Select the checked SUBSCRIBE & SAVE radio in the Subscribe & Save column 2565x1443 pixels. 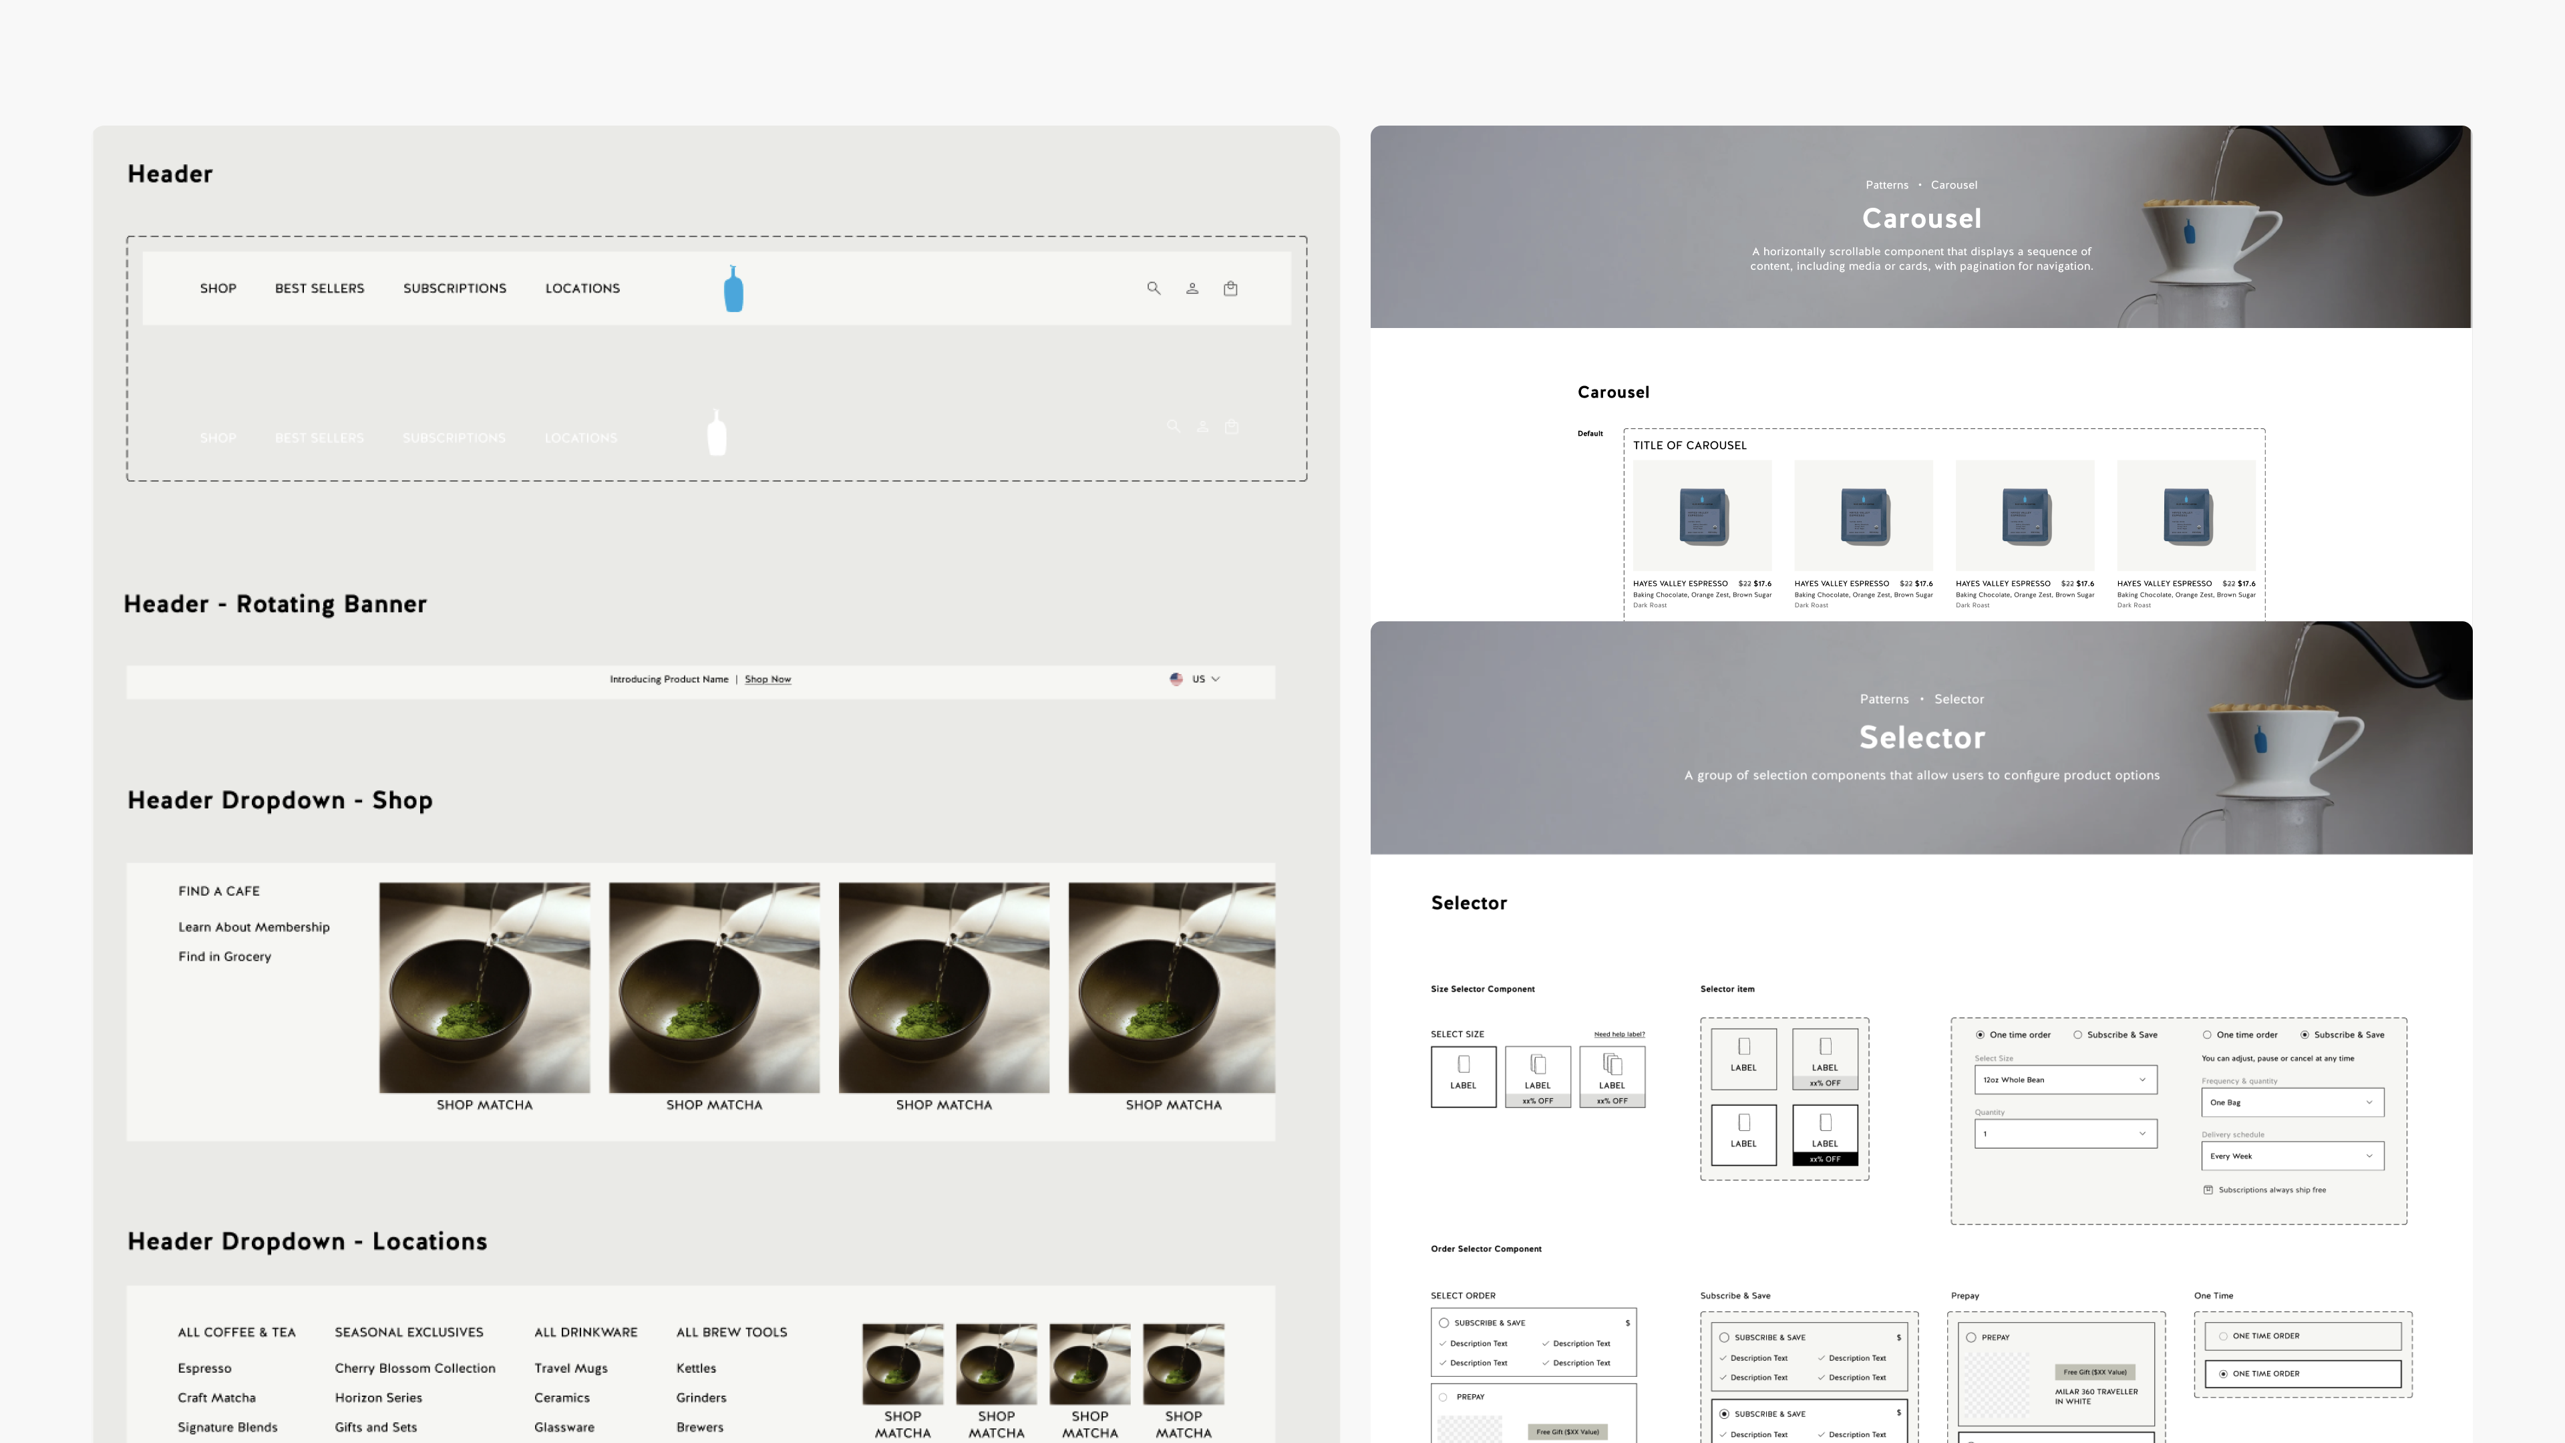tap(1723, 1414)
